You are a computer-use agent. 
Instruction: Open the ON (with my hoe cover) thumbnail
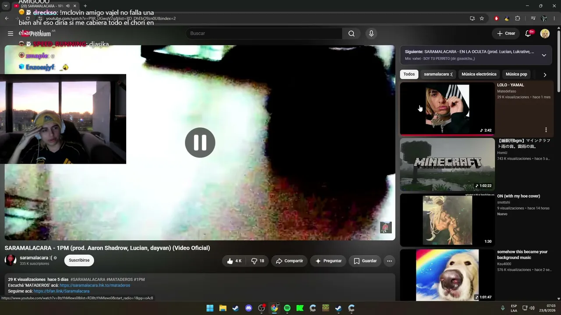click(447, 220)
